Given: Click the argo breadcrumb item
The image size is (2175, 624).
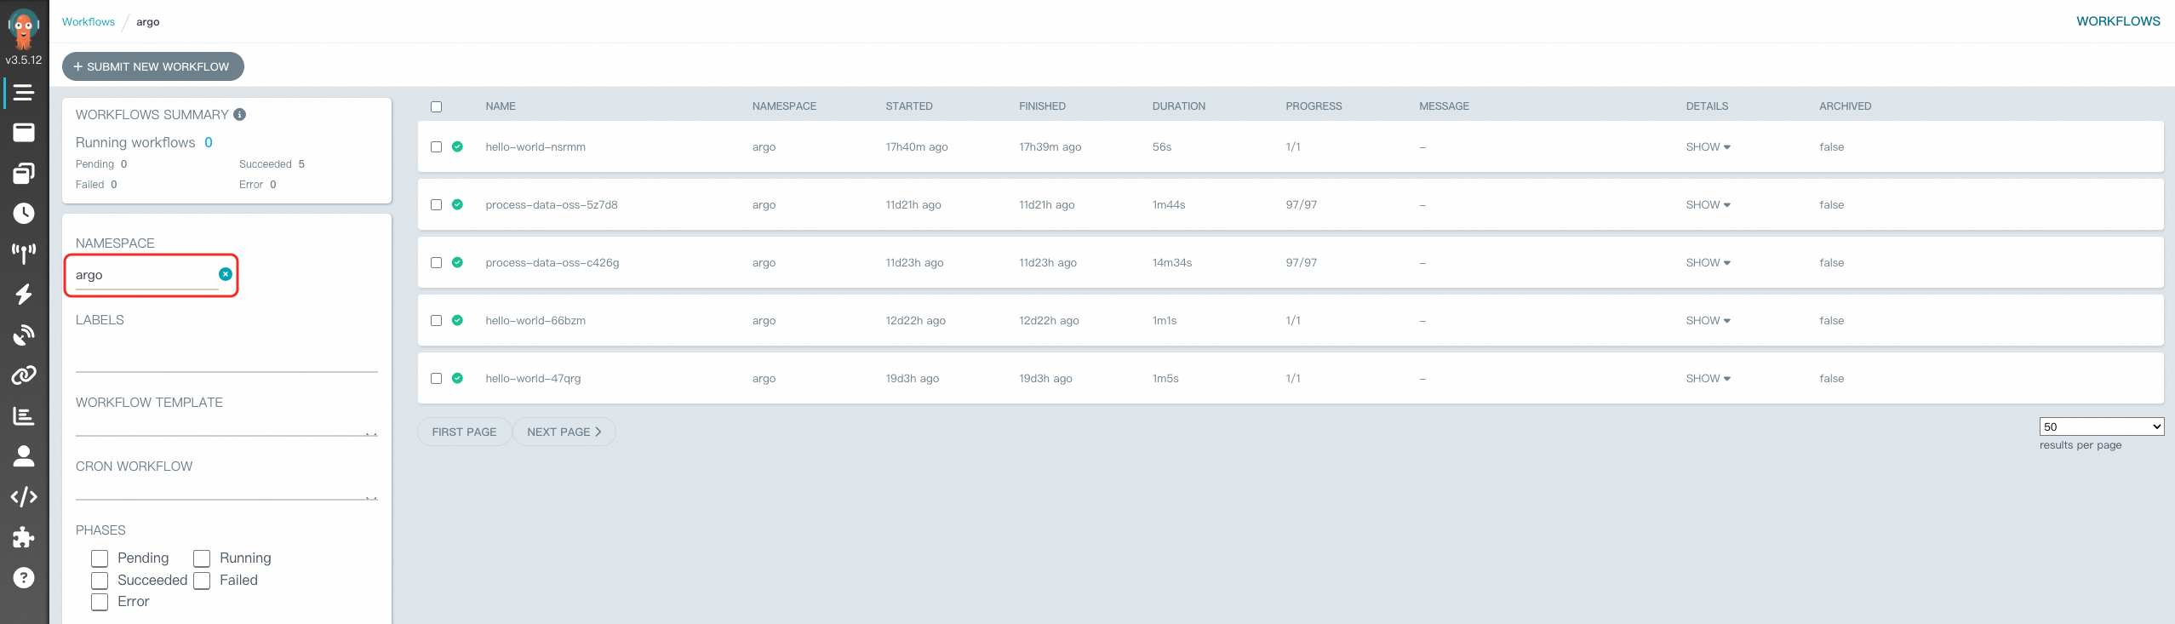Looking at the screenshot, I should [148, 21].
